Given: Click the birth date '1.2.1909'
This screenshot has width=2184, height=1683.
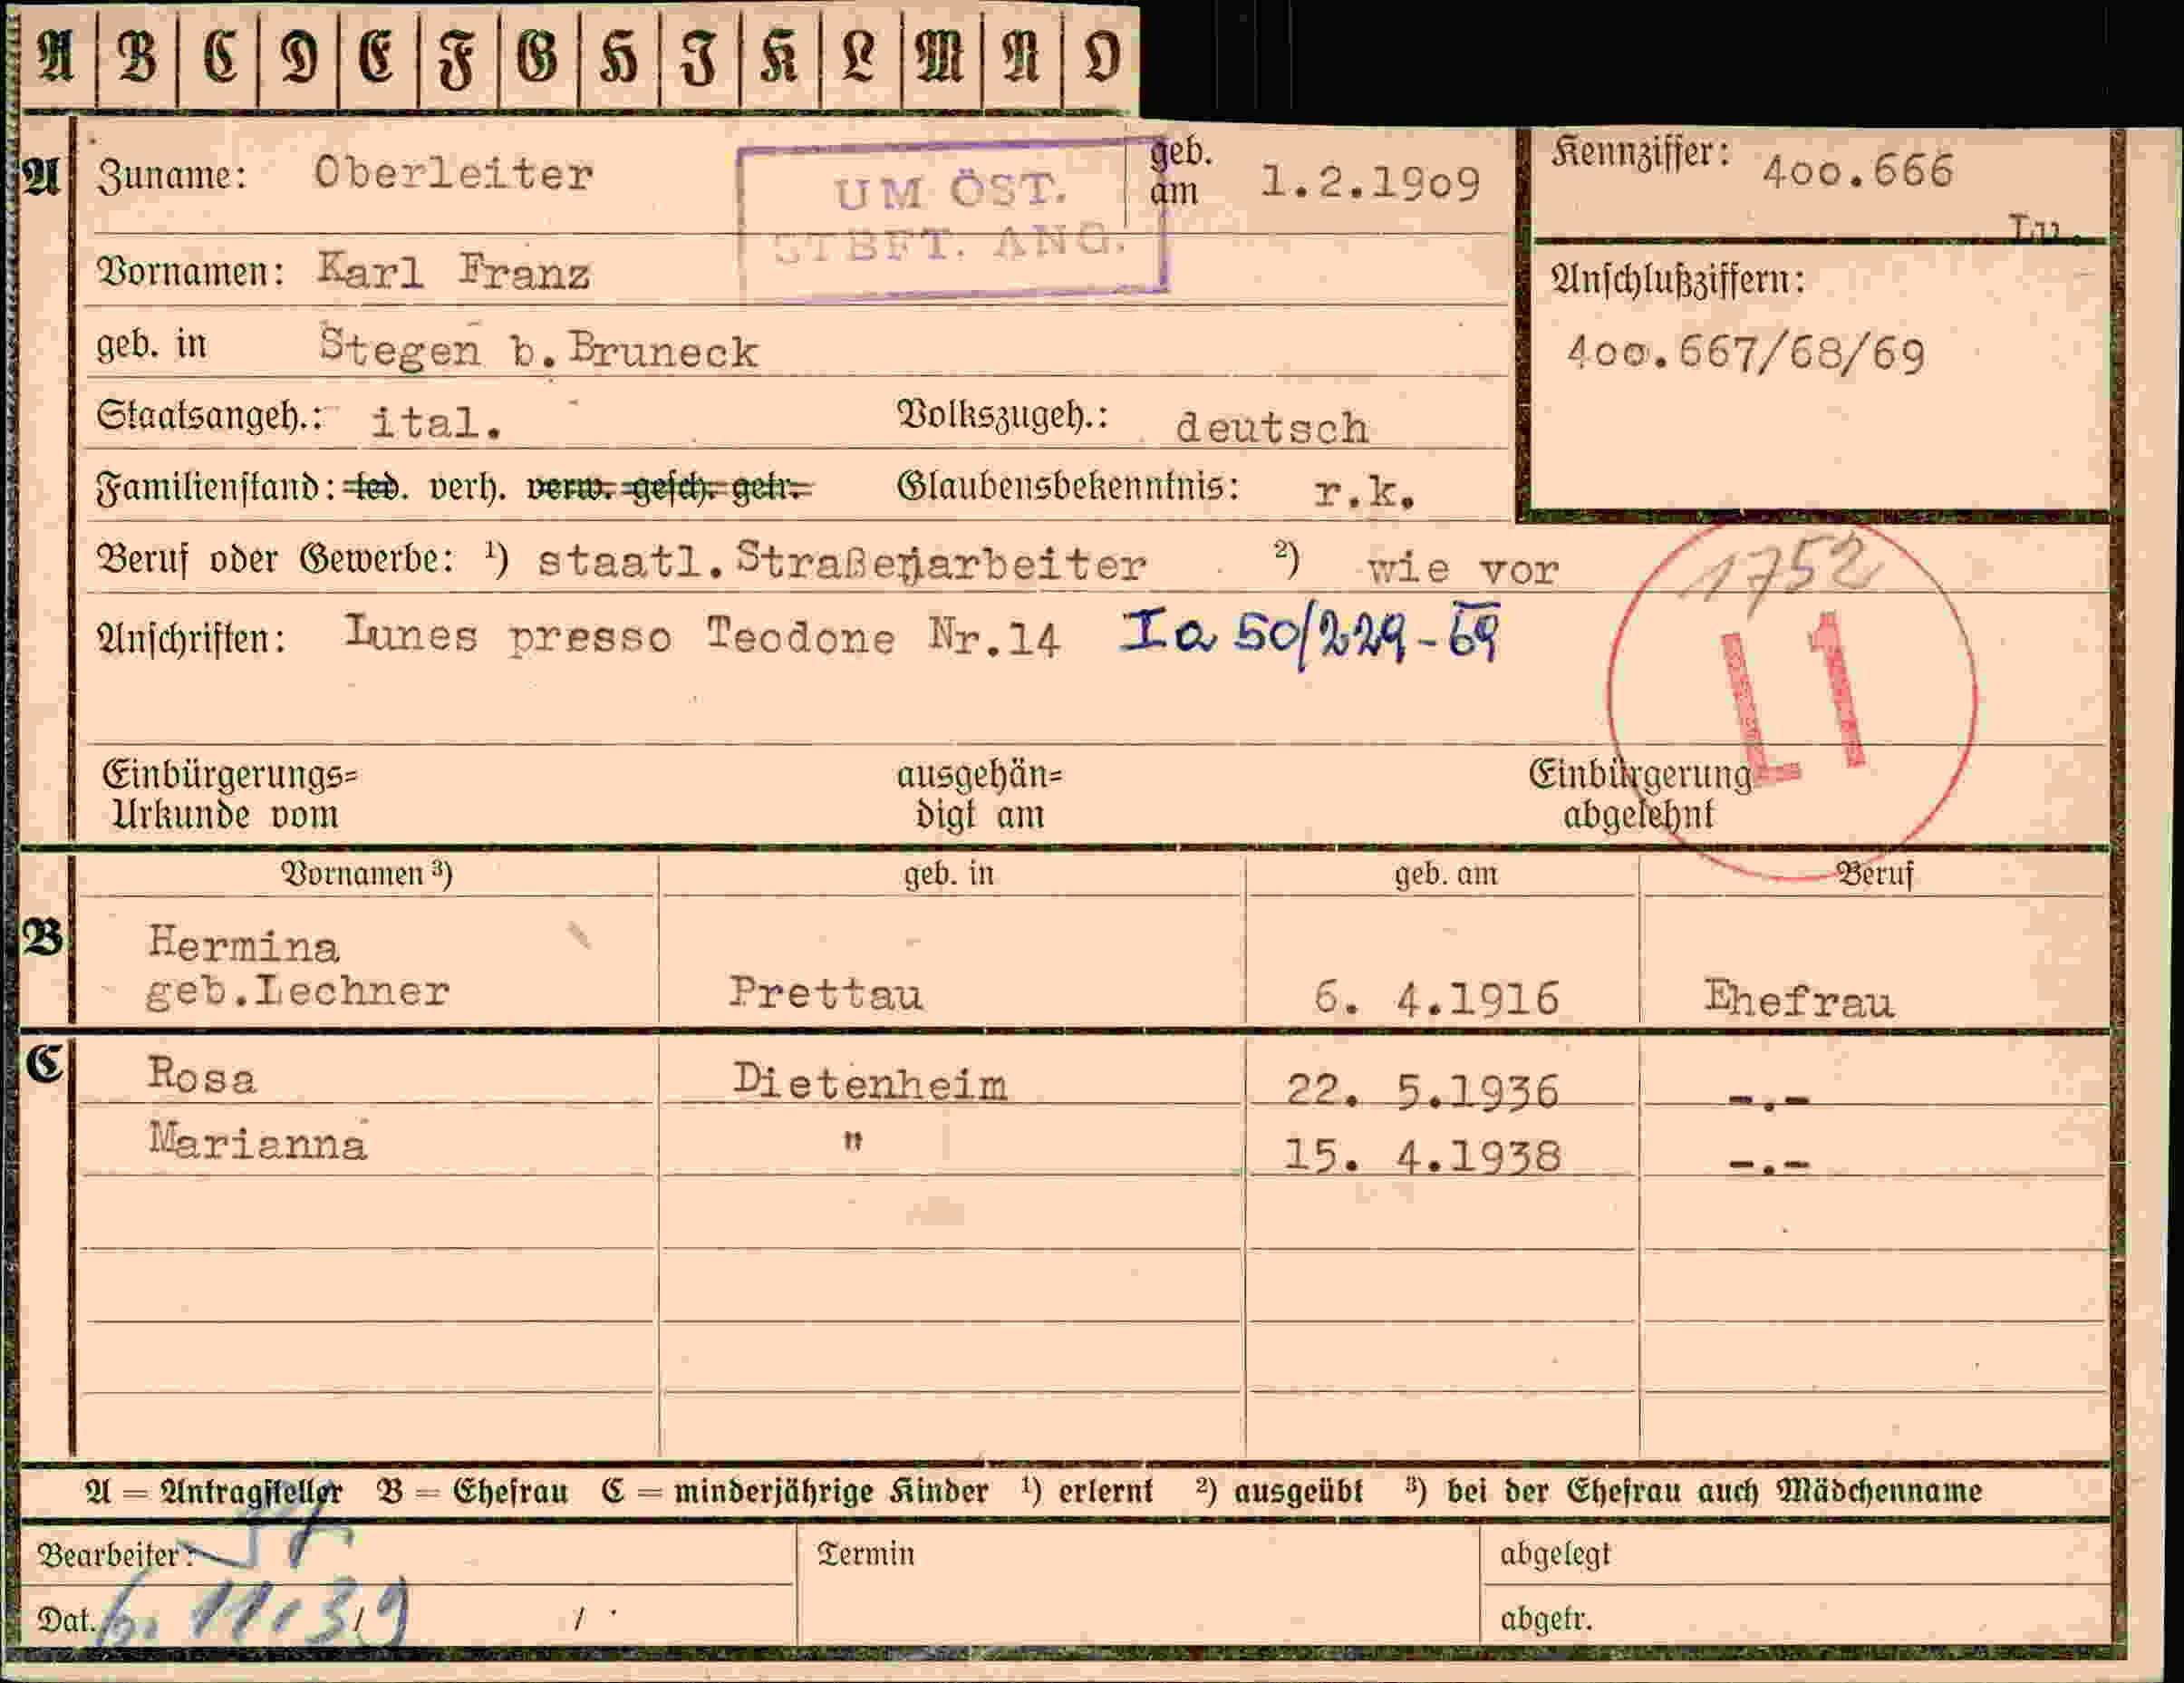Looking at the screenshot, I should tap(1369, 183).
